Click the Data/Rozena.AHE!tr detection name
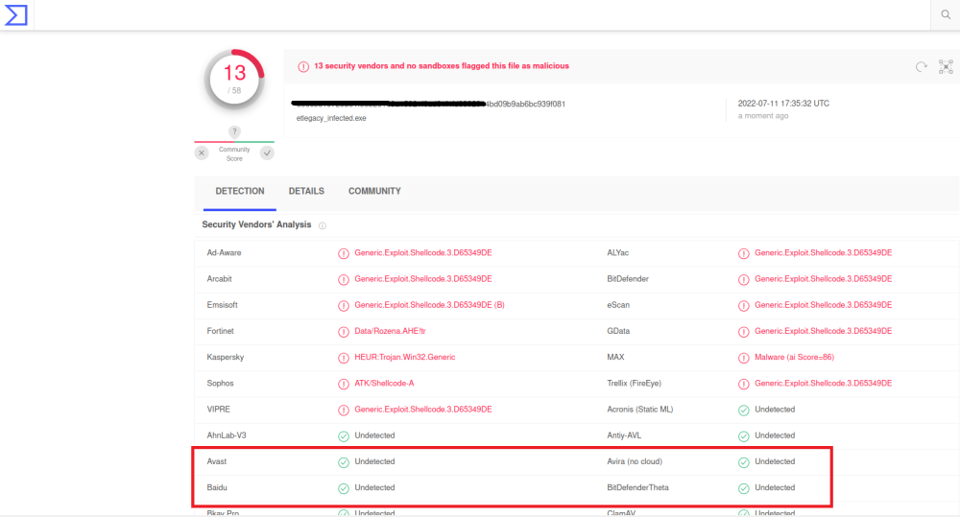Viewport: 960px width, 517px height. pos(390,331)
